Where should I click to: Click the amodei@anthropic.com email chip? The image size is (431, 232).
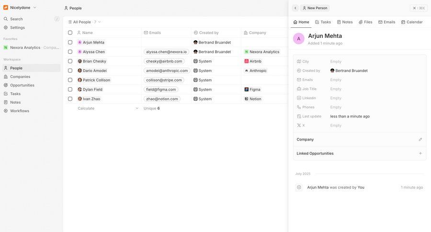click(167, 70)
